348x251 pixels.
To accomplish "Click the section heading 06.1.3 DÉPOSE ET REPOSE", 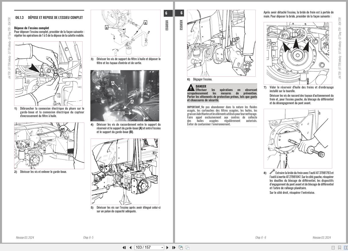I will coord(49,17).
